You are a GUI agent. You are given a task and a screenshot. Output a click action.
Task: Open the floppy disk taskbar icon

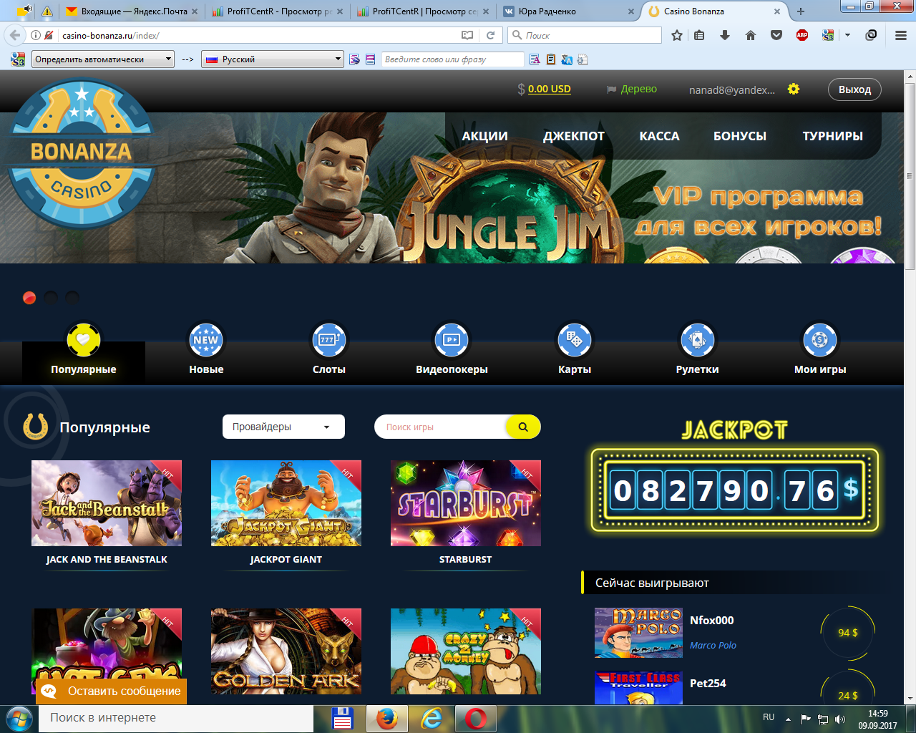(343, 718)
